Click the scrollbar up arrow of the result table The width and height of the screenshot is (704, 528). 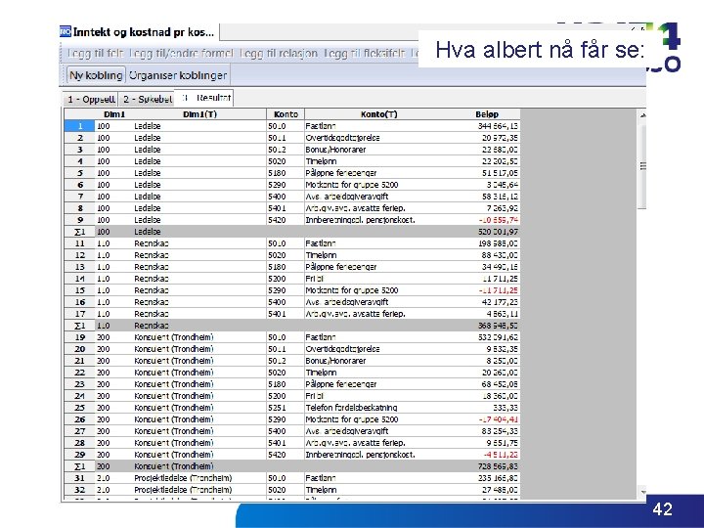point(642,115)
